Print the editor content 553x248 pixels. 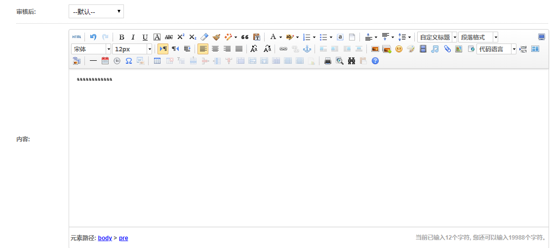pyautogui.click(x=328, y=61)
